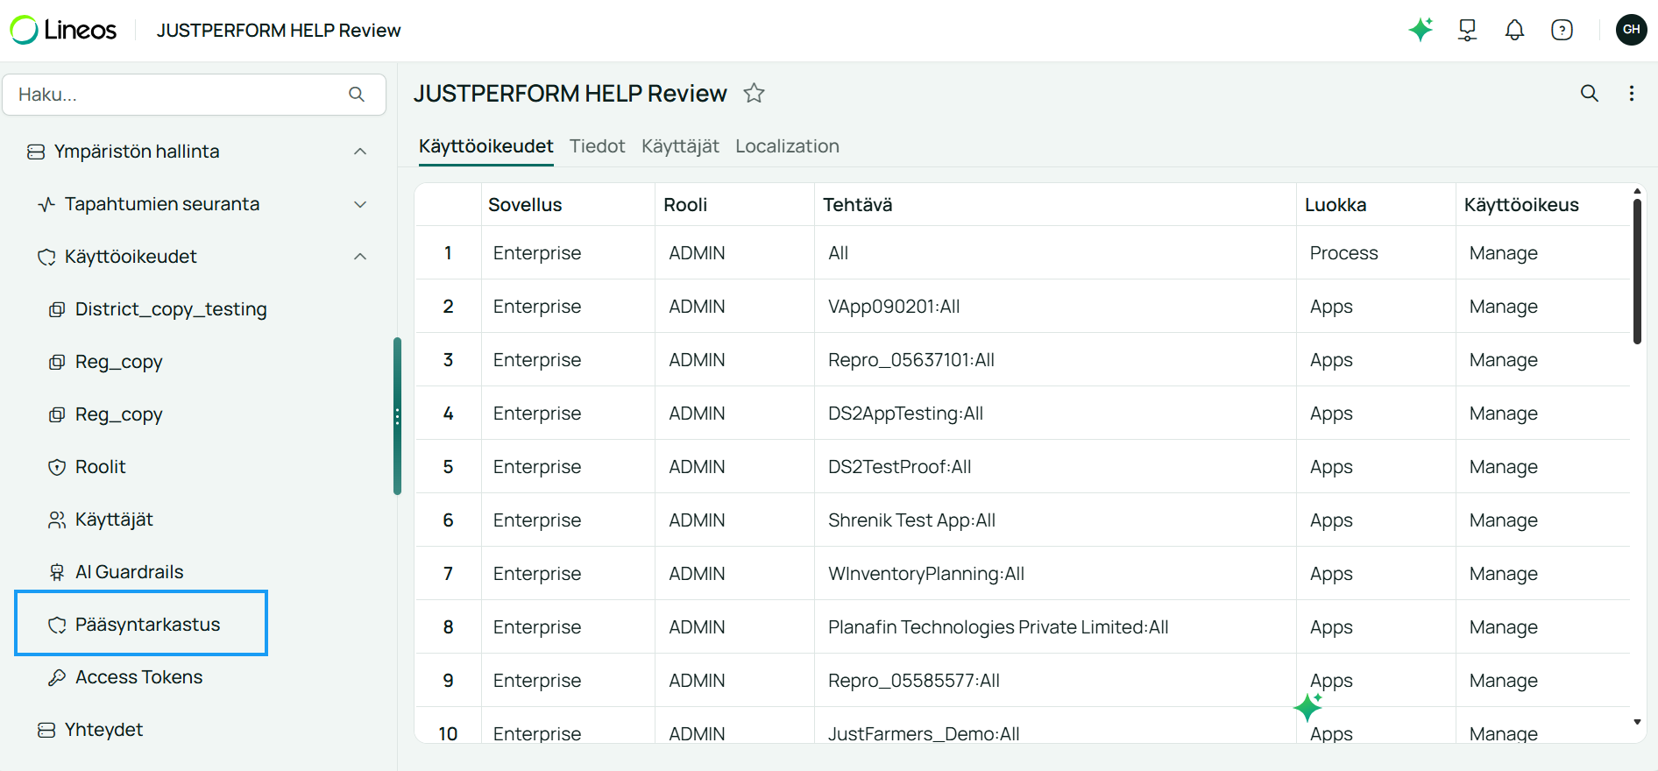Viewport: 1658px width, 771px height.
Task: Click the table scrollbar down arrow
Action: [x=1637, y=723]
